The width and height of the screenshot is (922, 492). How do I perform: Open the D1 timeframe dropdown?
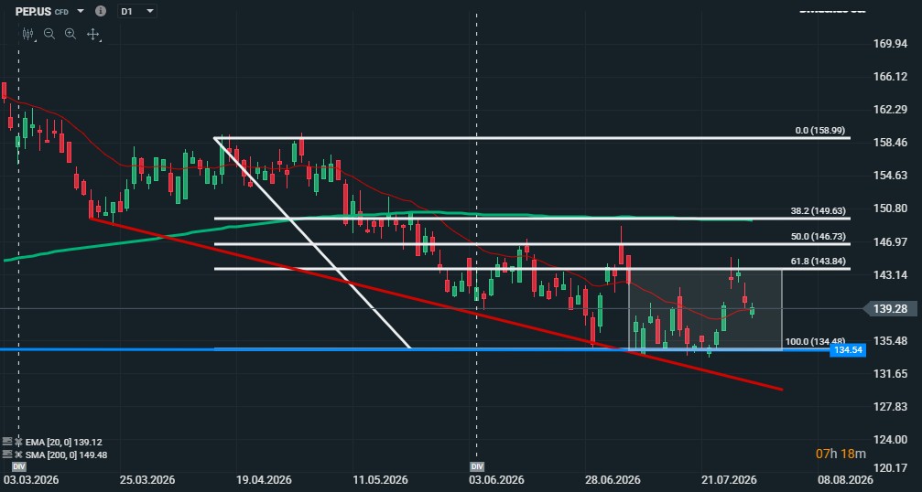137,11
